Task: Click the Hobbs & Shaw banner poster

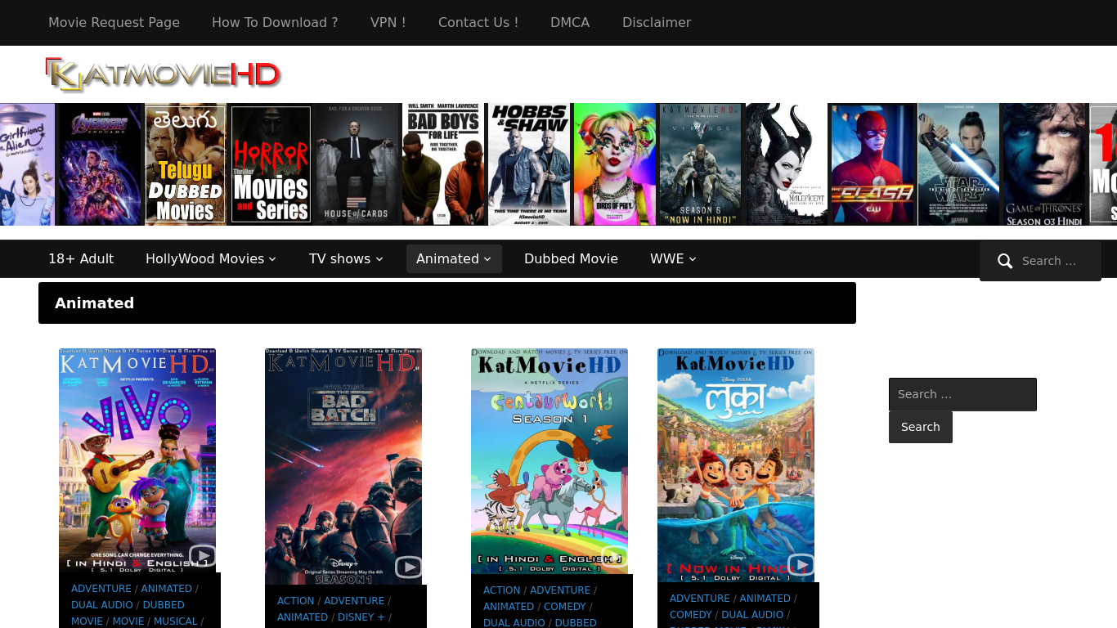Action: (x=529, y=164)
